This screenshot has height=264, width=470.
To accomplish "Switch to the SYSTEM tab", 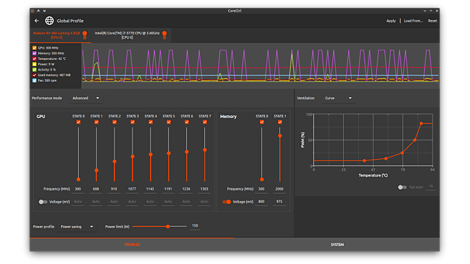I will [337, 245].
